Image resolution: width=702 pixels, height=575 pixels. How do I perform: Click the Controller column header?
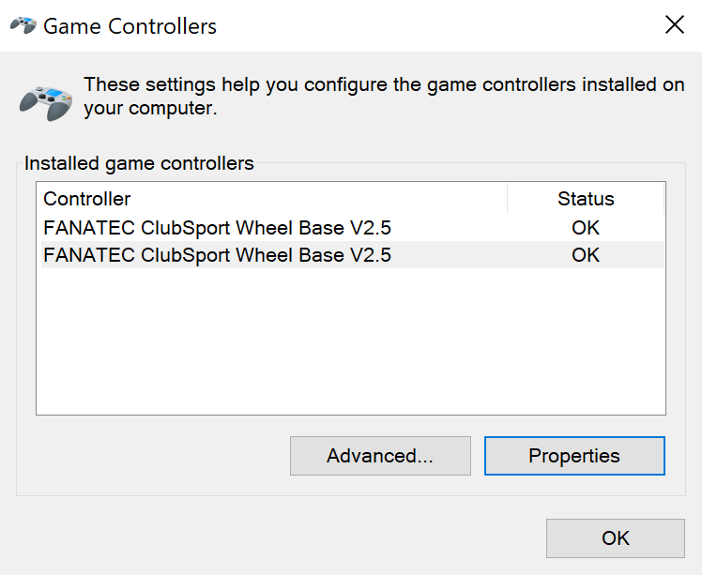(x=272, y=199)
